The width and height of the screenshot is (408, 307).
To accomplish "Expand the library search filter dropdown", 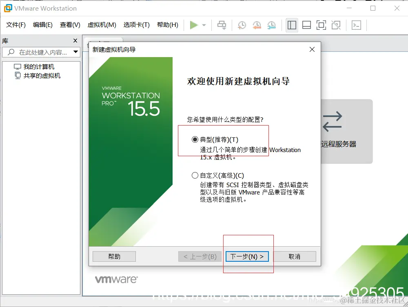I will pyautogui.click(x=75, y=52).
